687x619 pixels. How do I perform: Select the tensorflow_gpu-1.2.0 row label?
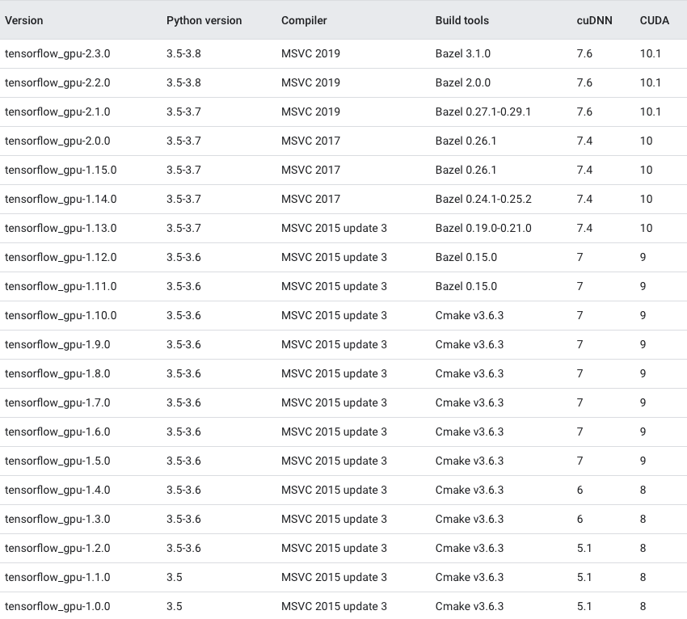tap(57, 548)
